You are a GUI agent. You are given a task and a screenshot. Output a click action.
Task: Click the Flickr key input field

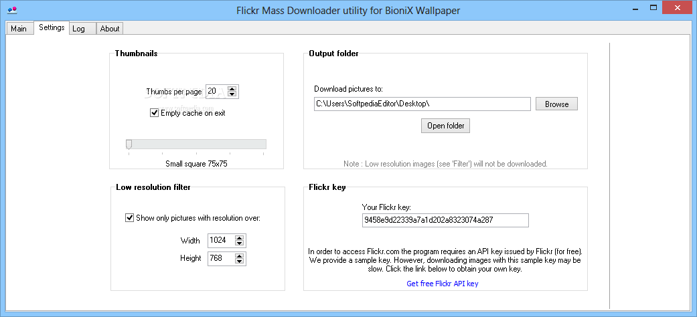pos(445,220)
